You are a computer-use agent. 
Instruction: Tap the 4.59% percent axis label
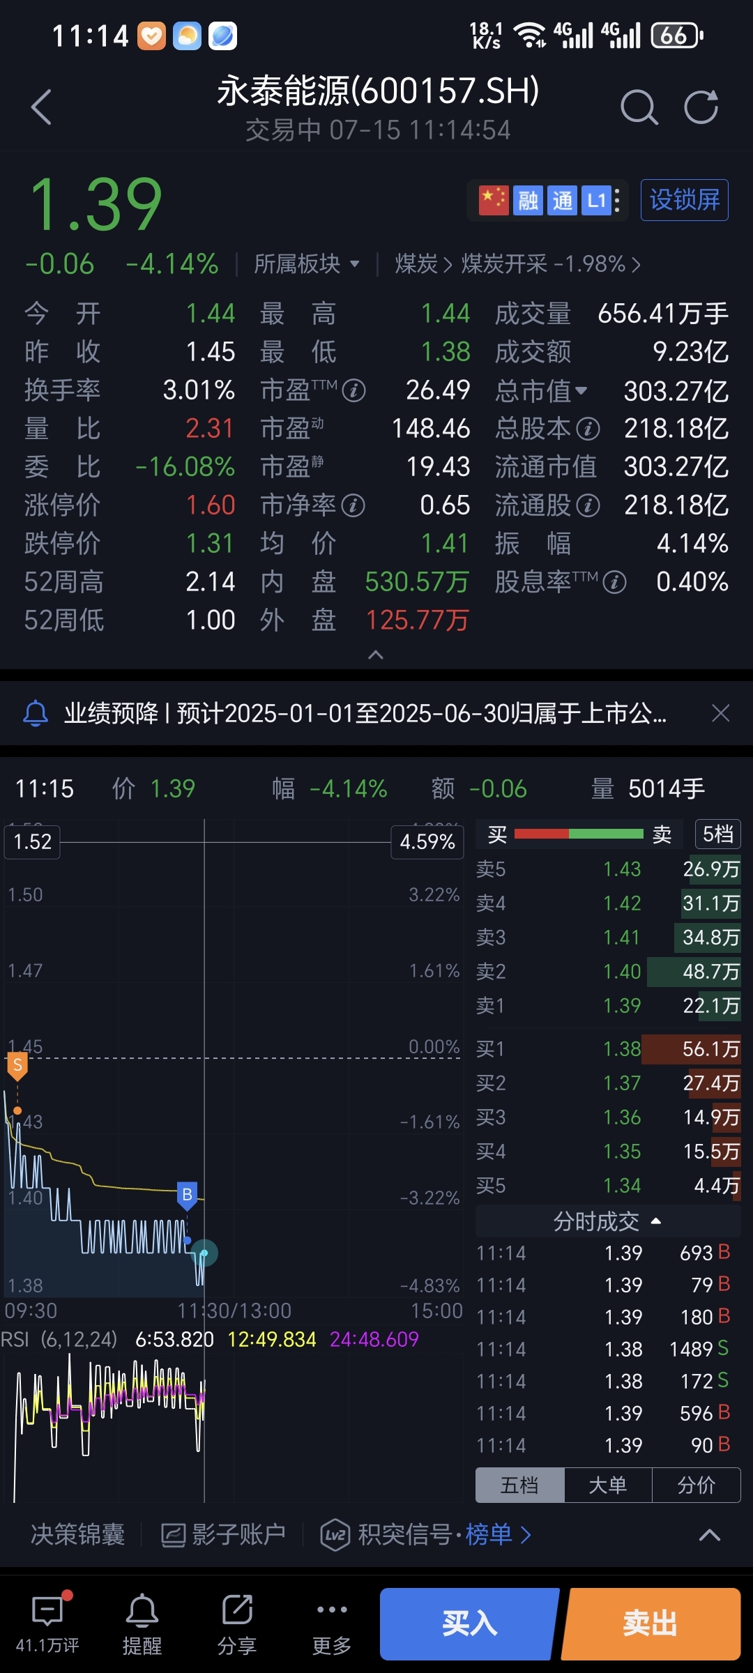tap(427, 841)
